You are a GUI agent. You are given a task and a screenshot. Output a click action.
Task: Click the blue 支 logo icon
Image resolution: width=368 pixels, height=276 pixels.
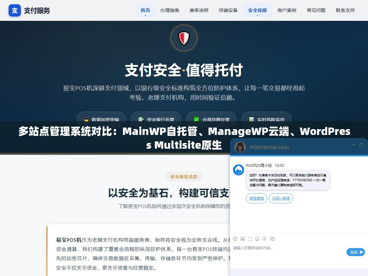[15, 10]
